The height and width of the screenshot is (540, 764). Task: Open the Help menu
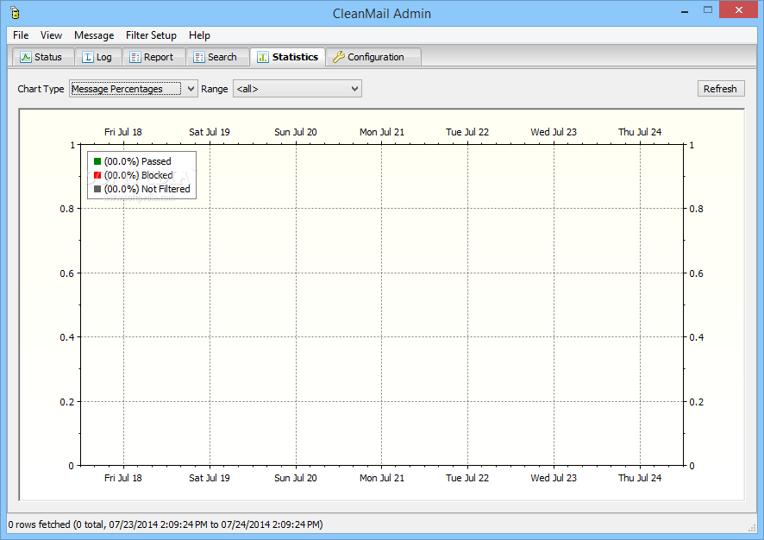pos(199,35)
